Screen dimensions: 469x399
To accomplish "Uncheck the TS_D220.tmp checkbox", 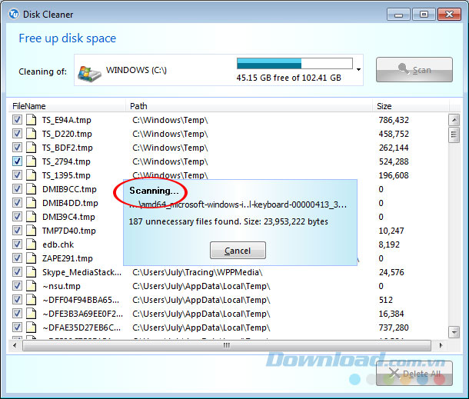I will pyautogui.click(x=18, y=134).
